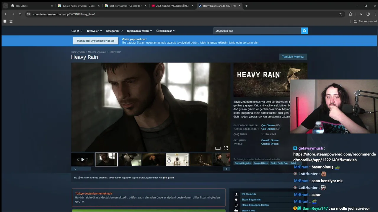Open the Steam Cloud feature link
The height and width of the screenshot is (212, 378).
[248, 211]
